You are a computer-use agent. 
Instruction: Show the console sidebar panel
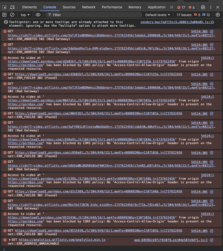4,15
